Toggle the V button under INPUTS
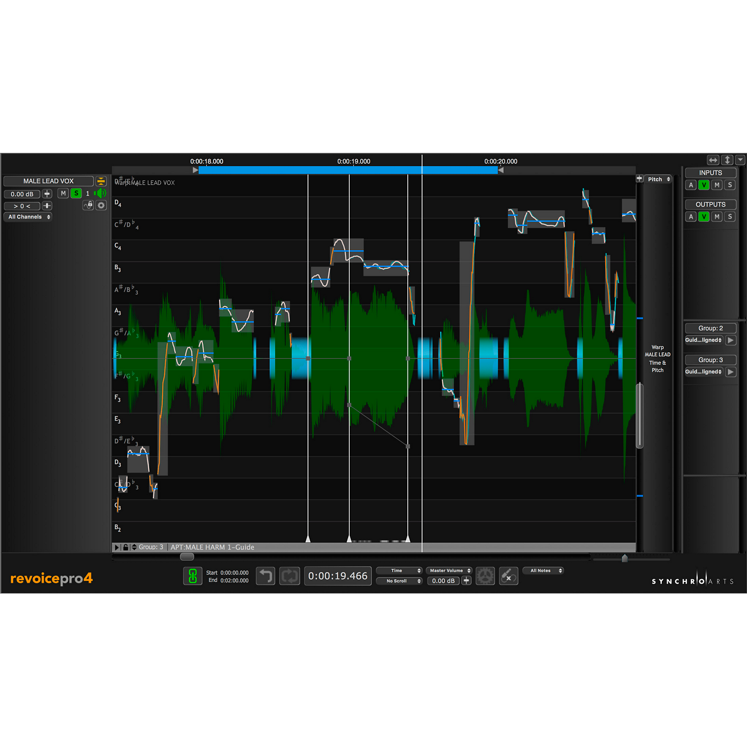 click(x=704, y=185)
